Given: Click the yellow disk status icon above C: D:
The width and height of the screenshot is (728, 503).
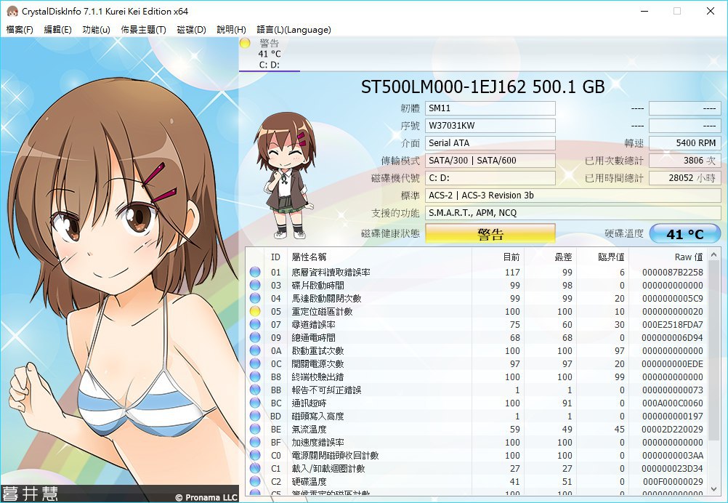Looking at the screenshot, I should click(245, 44).
